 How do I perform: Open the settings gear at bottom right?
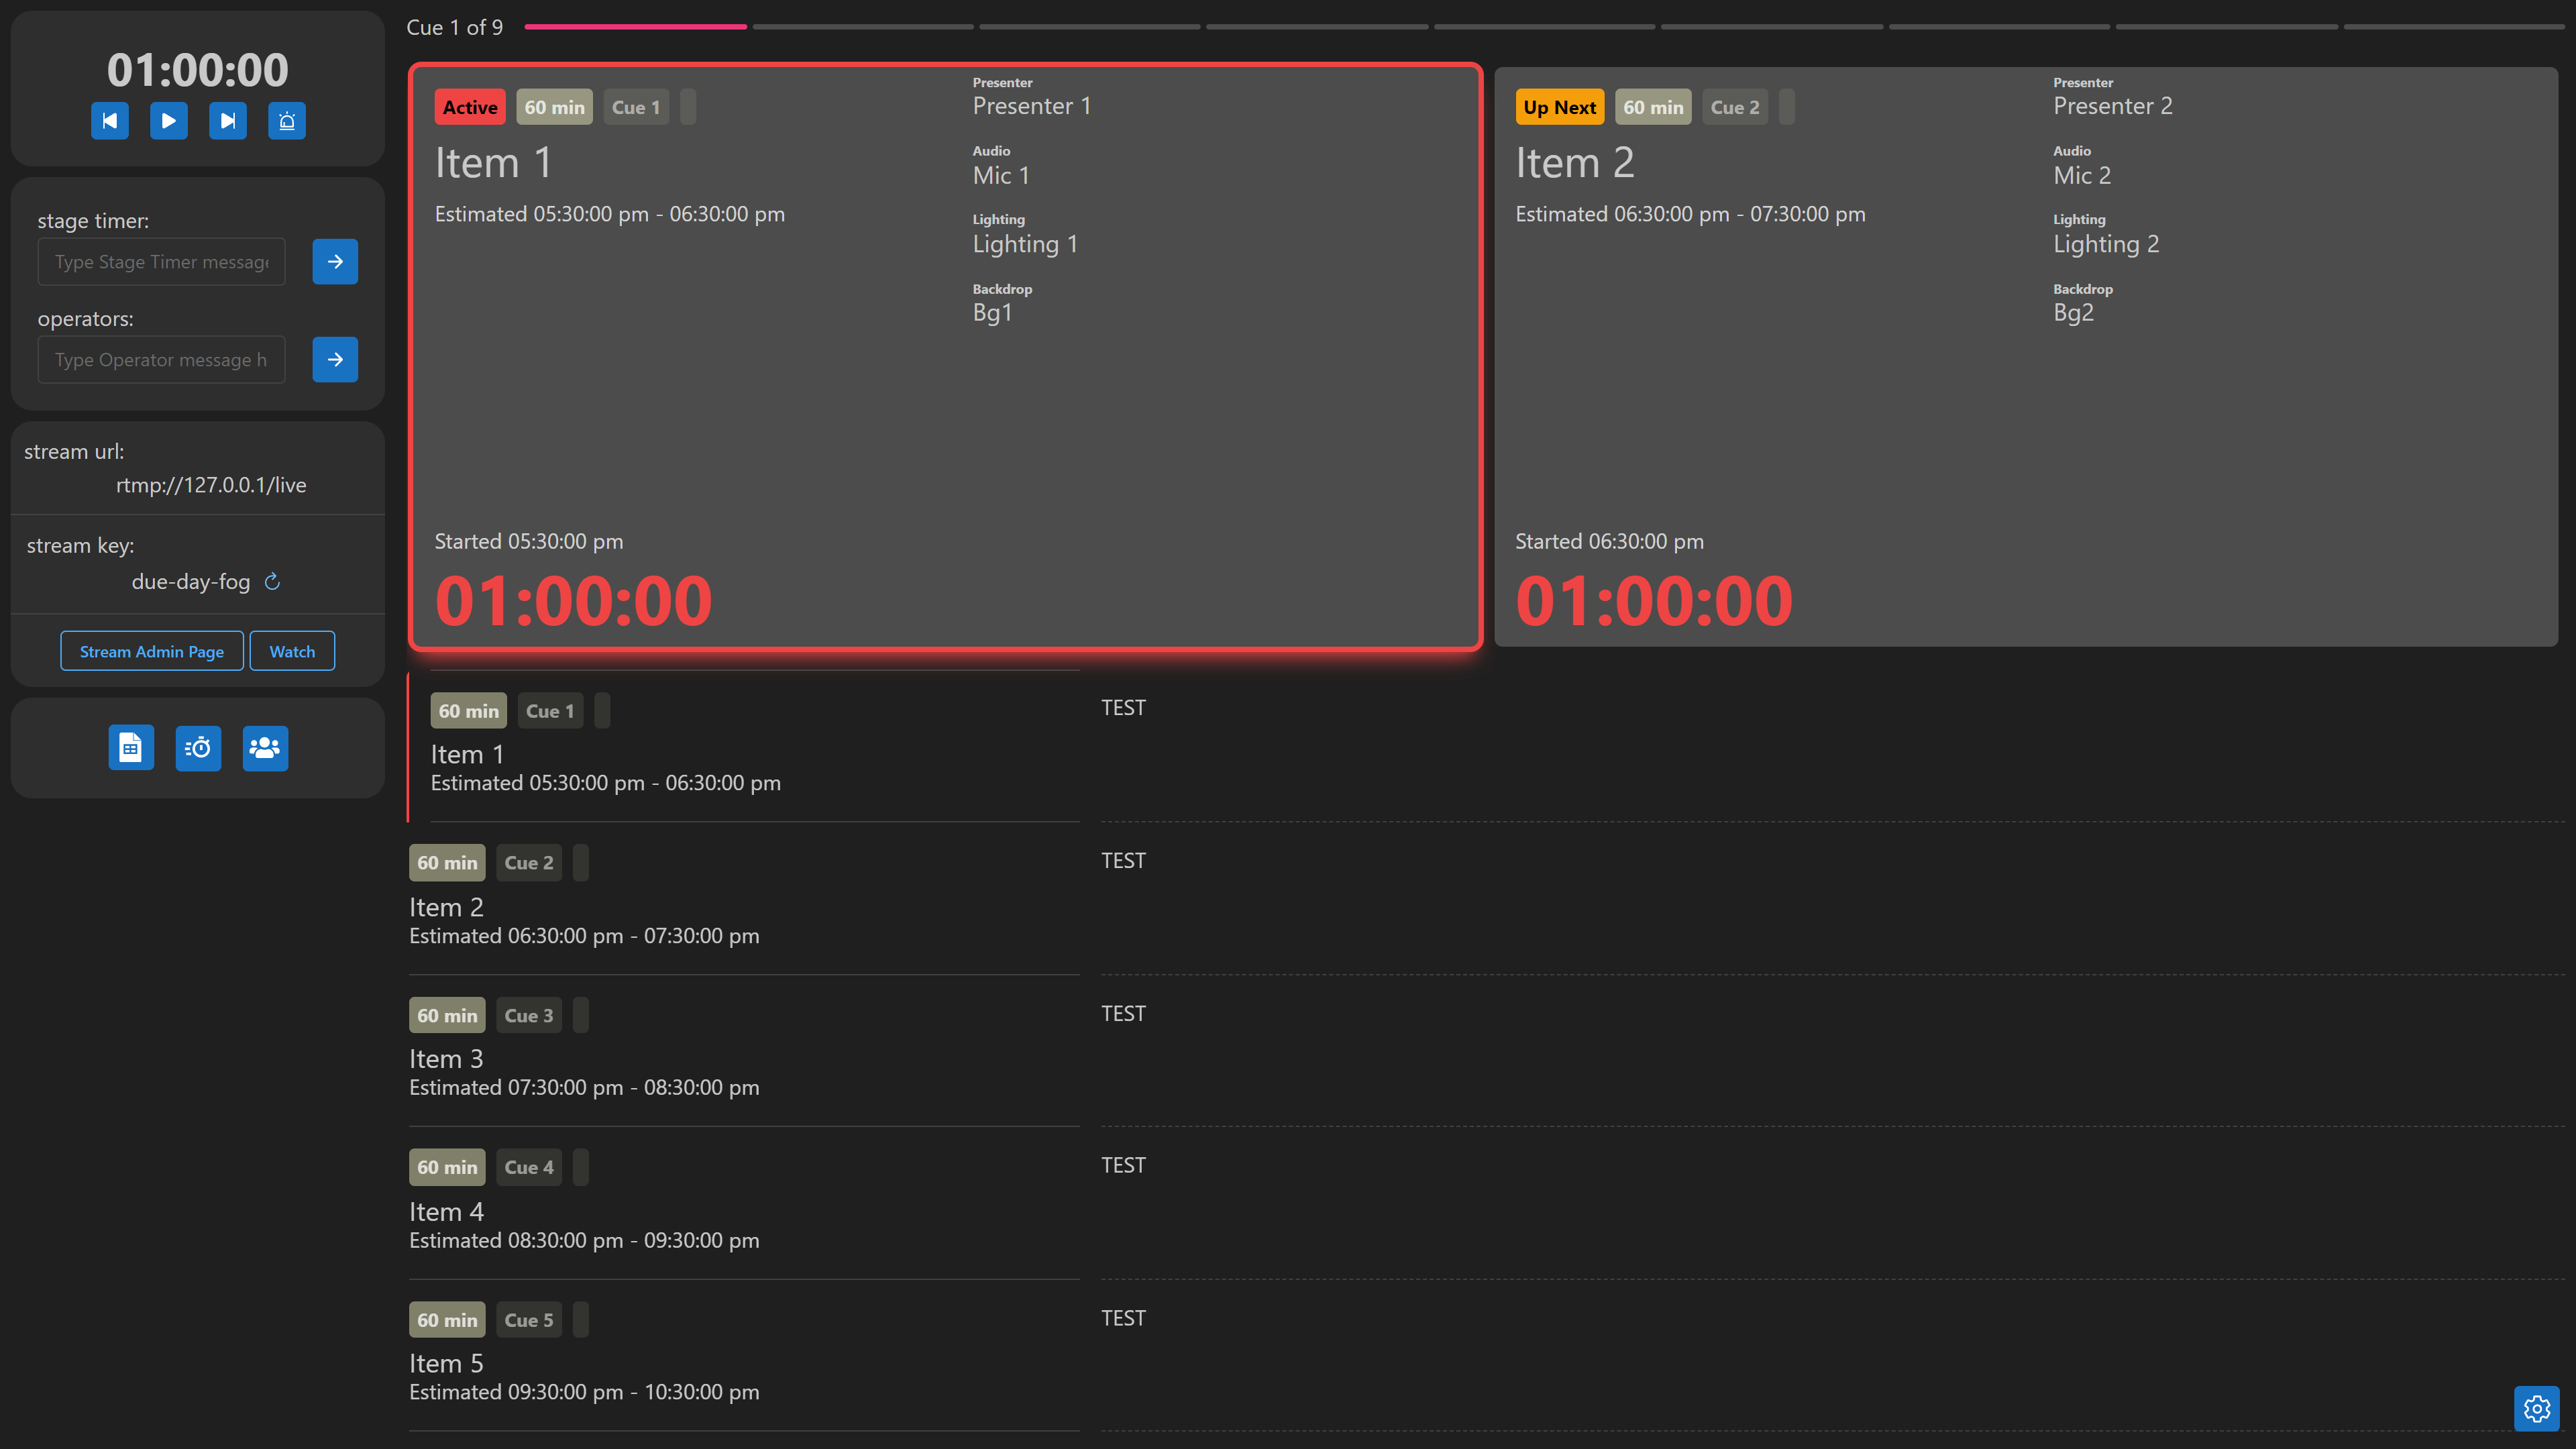click(x=2536, y=1408)
